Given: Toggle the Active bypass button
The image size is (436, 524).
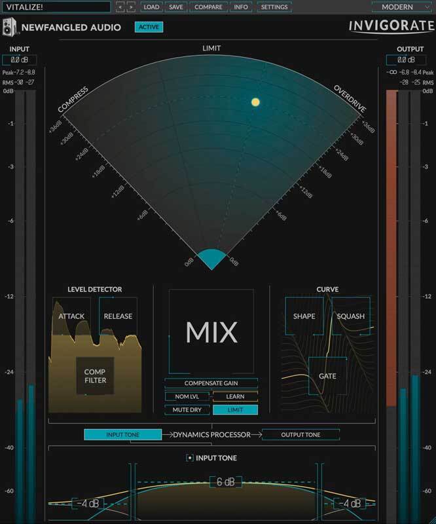Looking at the screenshot, I should [x=148, y=28].
